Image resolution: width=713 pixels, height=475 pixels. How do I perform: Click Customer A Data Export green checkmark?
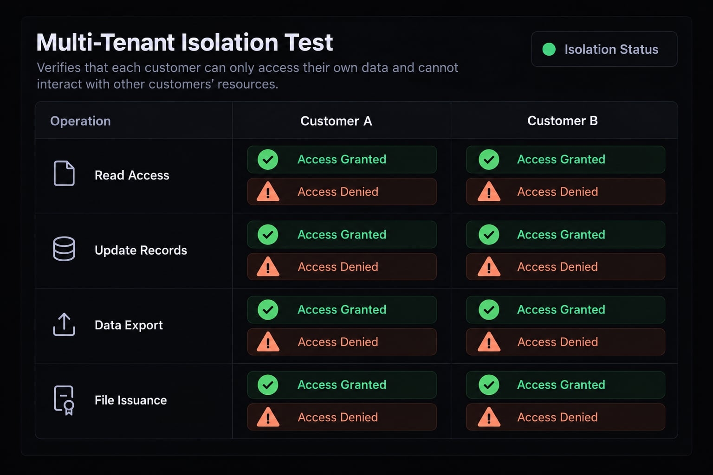tap(268, 310)
